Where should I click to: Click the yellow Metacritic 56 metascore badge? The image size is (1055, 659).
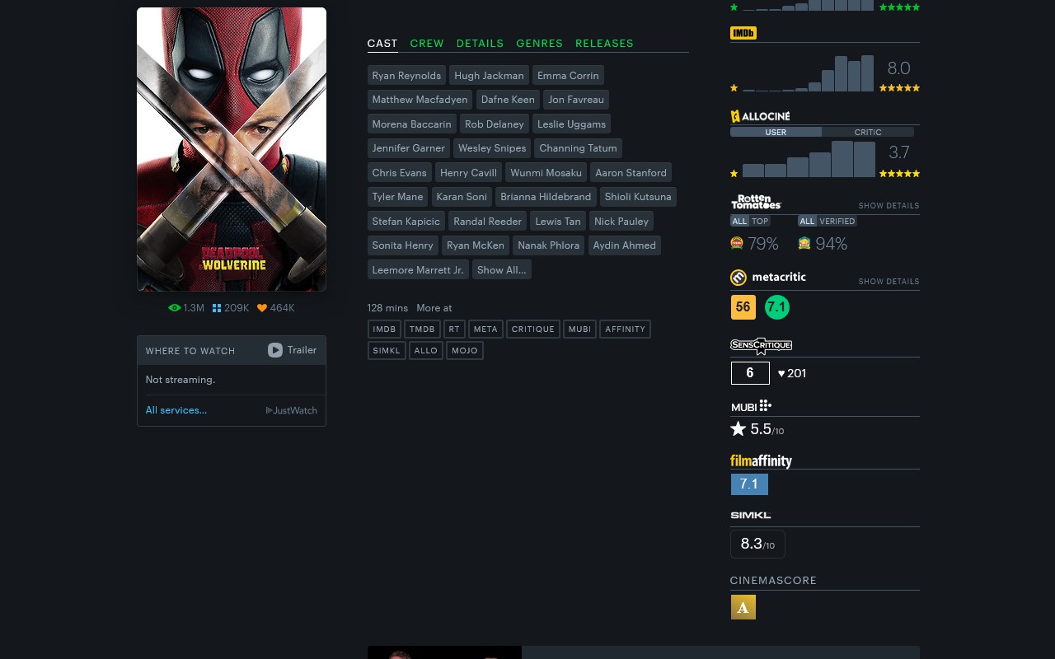pos(743,307)
